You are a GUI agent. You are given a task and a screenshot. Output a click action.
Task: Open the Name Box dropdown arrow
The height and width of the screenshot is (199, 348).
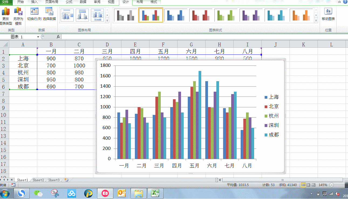(38, 37)
